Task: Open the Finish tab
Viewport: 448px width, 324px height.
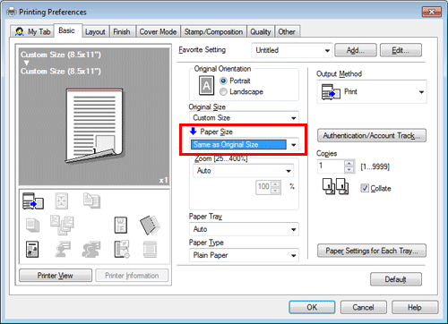Action: tap(122, 31)
